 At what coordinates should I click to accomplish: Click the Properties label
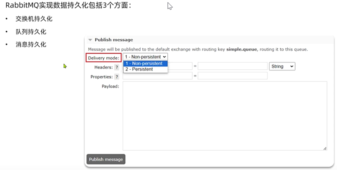[x=101, y=77]
